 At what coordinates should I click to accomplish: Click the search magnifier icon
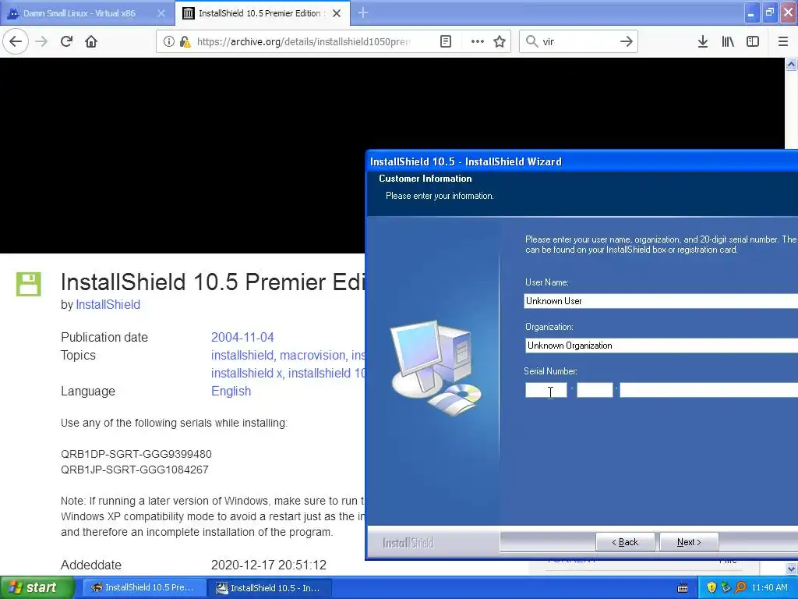point(531,41)
